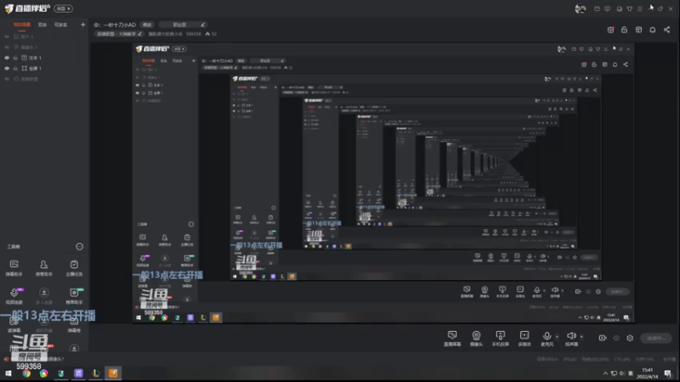This screenshot has height=382, width=680.
Task: Expand speaker options arrow
Action: [581, 336]
